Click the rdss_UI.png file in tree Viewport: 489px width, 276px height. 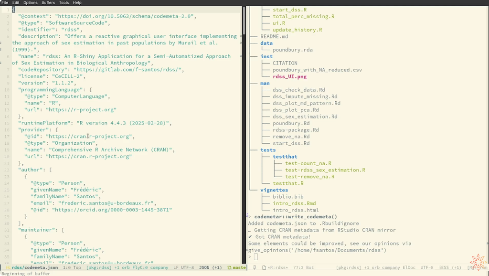pos(289,76)
